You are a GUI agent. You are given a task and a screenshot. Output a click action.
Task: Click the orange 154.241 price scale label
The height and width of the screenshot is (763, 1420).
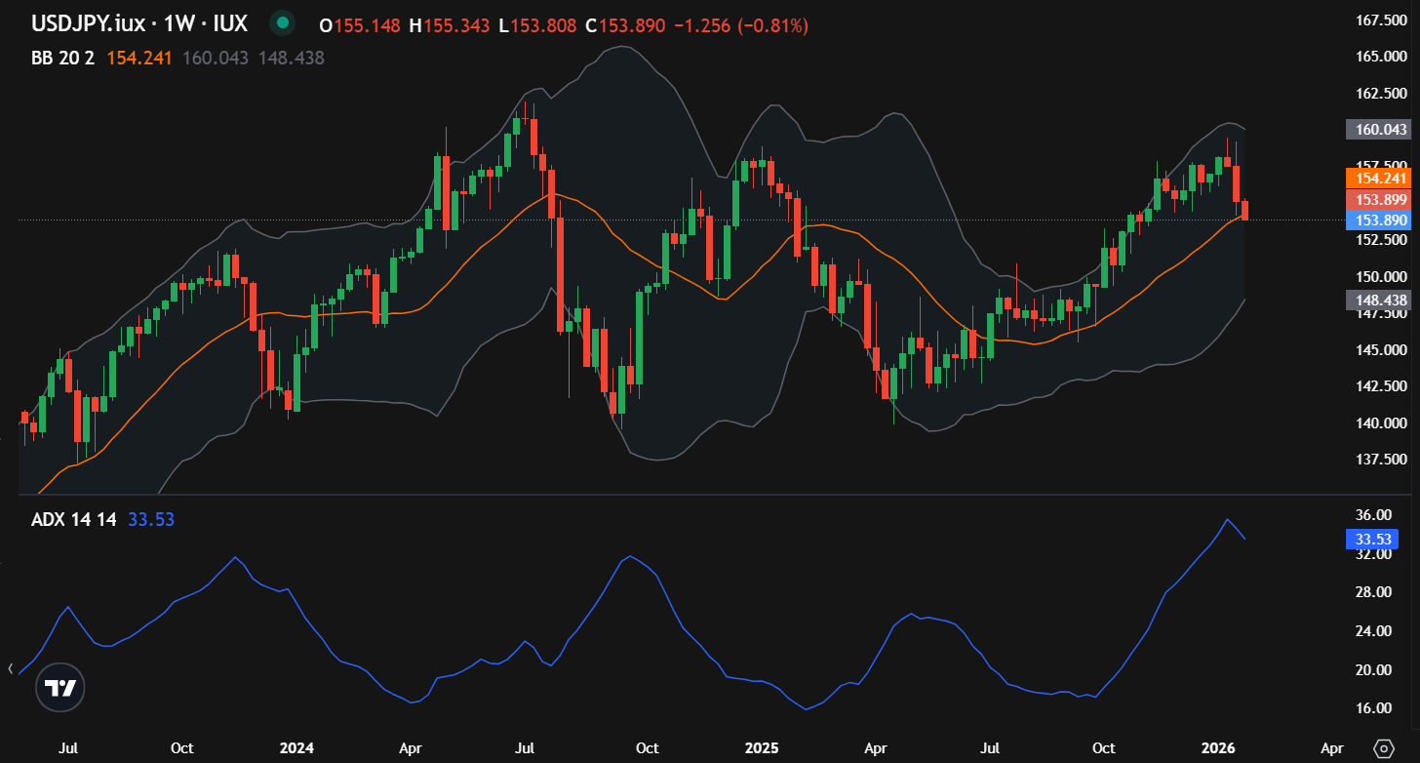[1377, 178]
